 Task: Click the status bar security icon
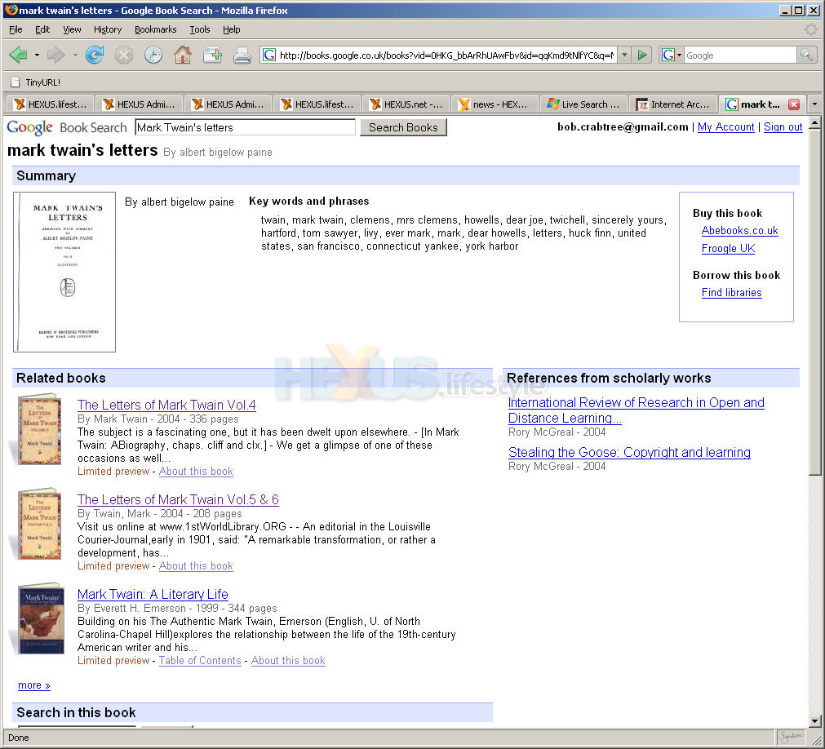click(792, 737)
